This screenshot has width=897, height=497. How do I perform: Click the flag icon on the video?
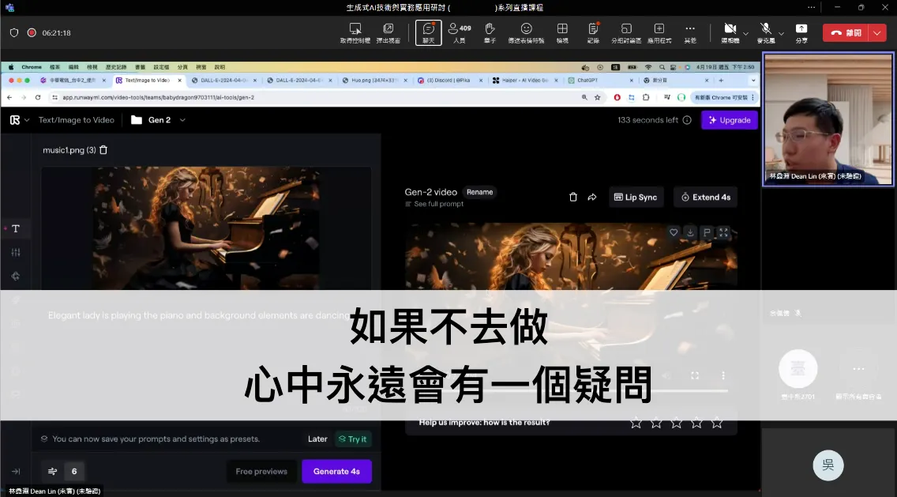[x=707, y=232]
